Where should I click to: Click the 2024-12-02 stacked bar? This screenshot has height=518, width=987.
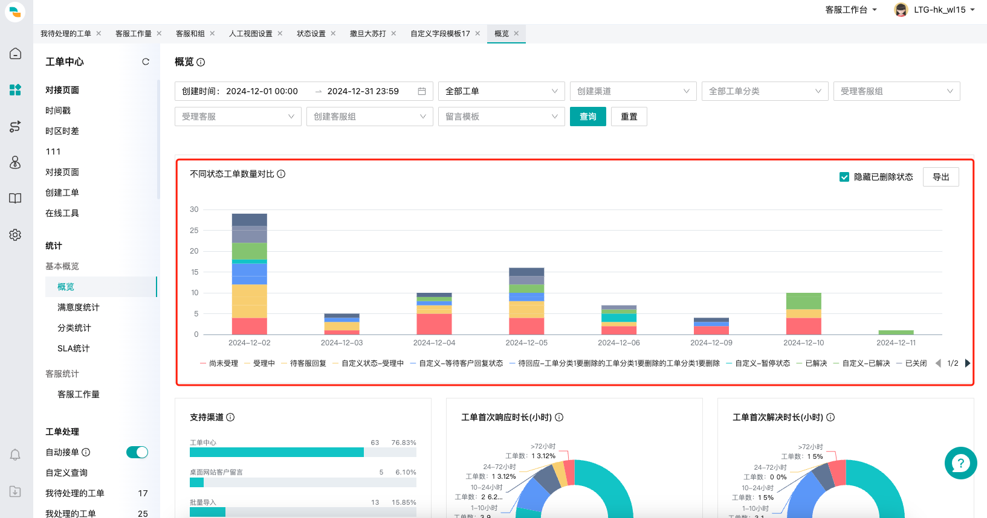[x=250, y=274]
